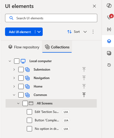Publish the Home collection arrow
This screenshot has width=114, height=138.
coord(84,86)
